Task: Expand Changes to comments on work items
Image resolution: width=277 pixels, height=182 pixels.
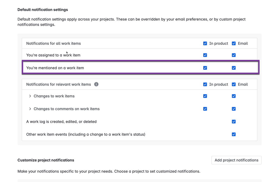Action: tap(30, 109)
